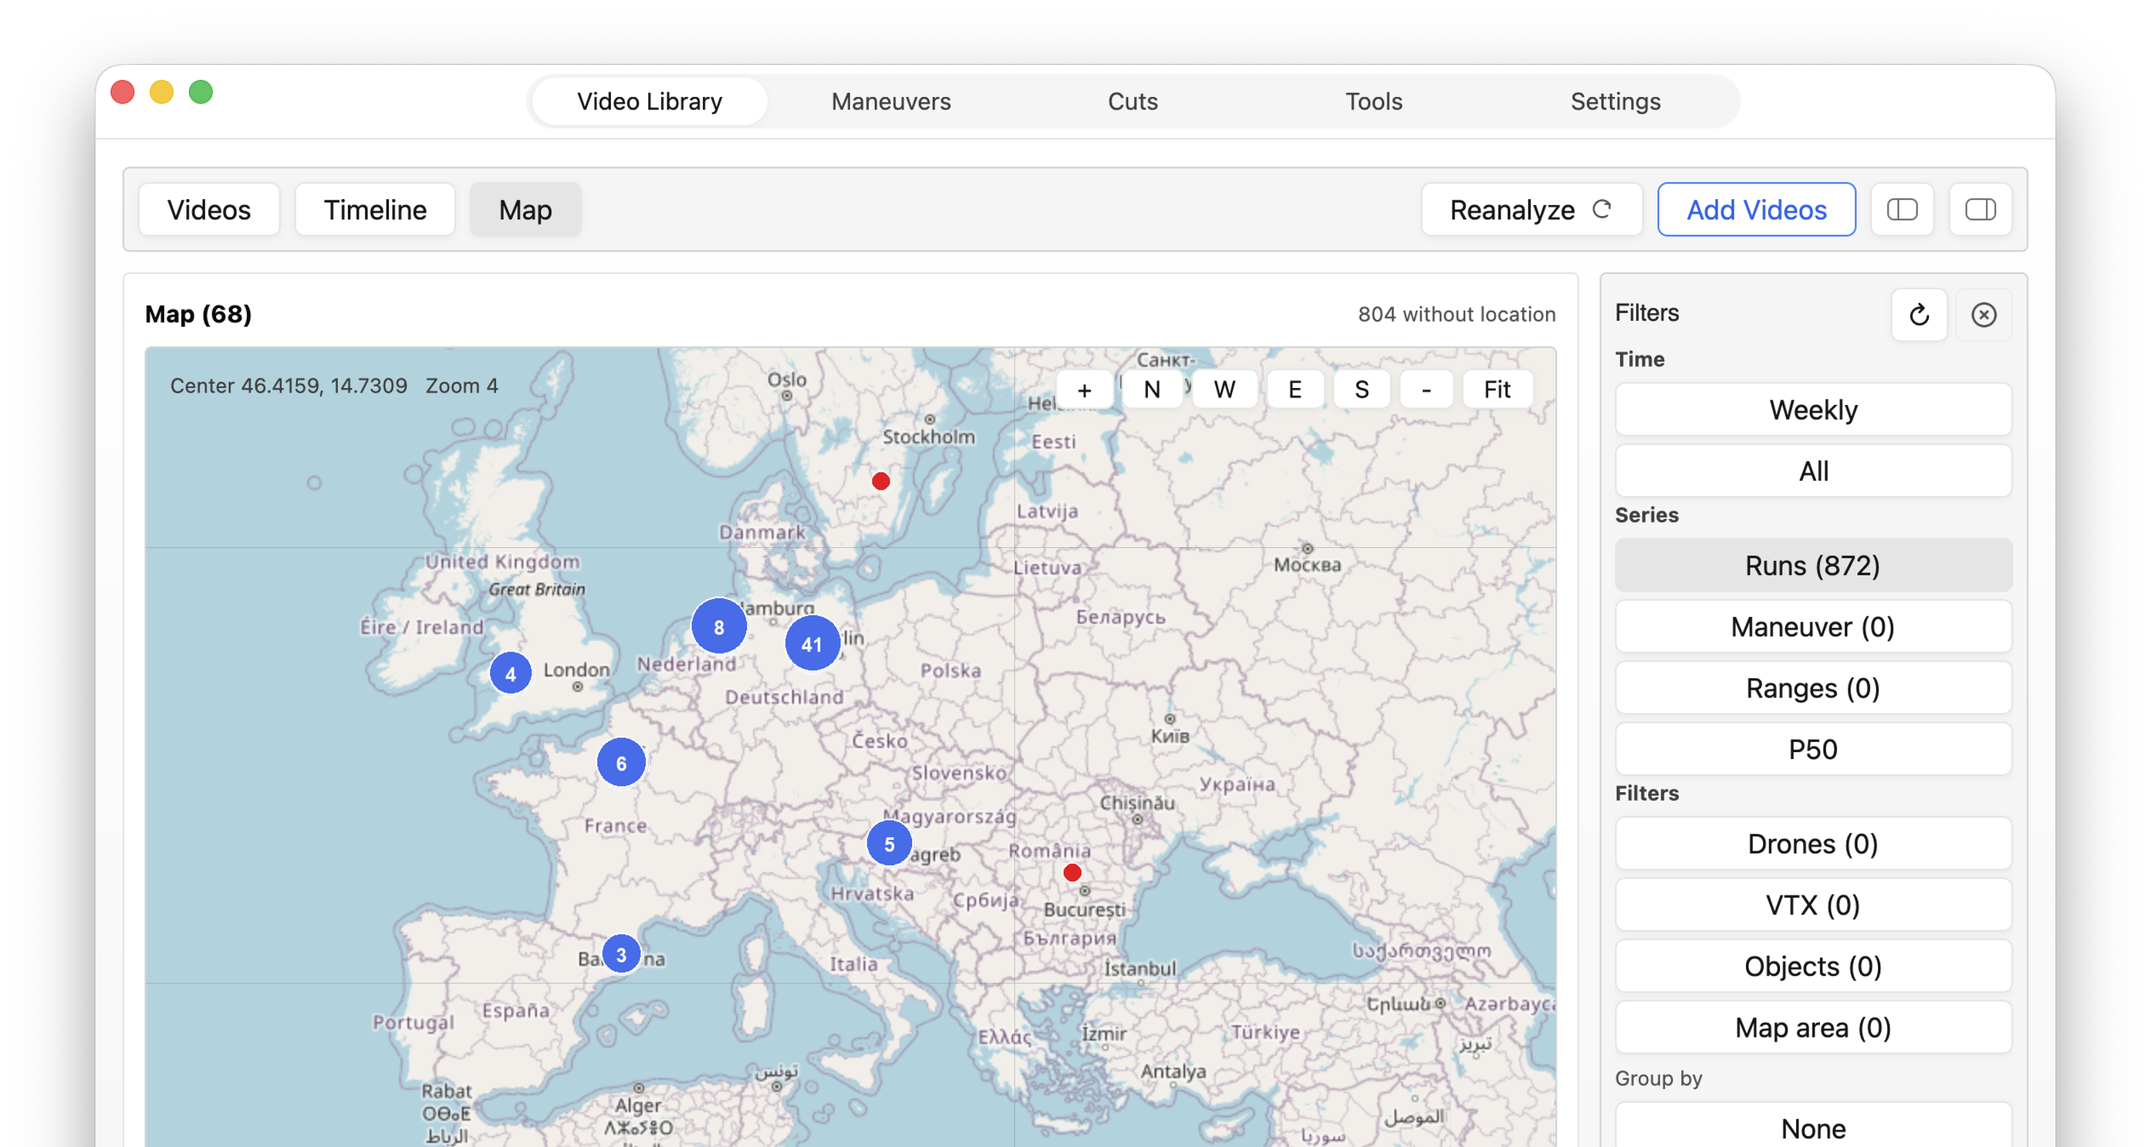The height and width of the screenshot is (1147, 2151).
Task: Pan the map south with S button
Action: pos(1361,390)
